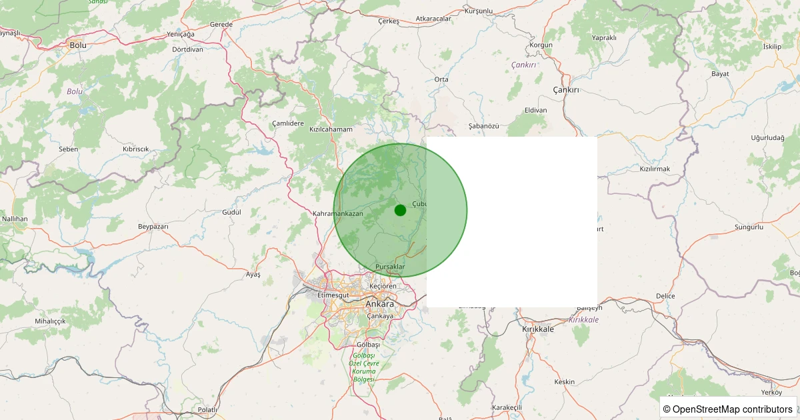Click the Kırıkkale city label
Viewport: 800px width, 420px height.
point(538,329)
